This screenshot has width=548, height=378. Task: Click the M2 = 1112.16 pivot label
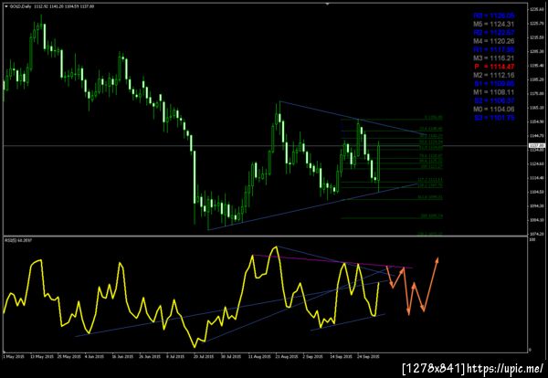point(494,75)
